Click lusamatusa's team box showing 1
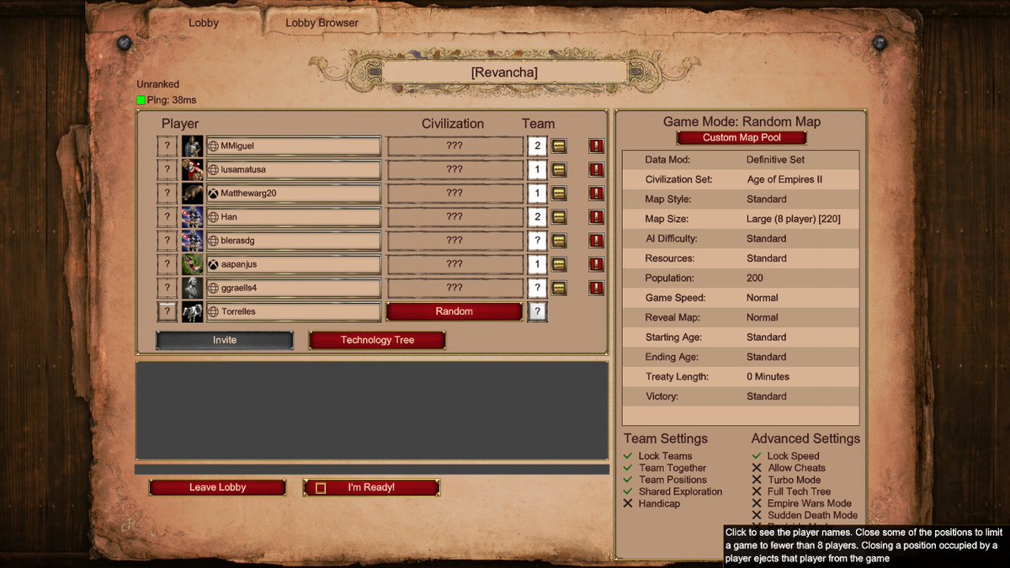The image size is (1010, 568). (x=538, y=170)
